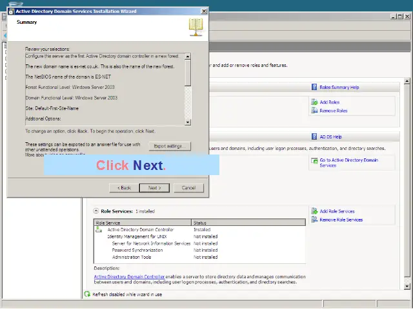Select the Administration Tools row

click(x=199, y=257)
